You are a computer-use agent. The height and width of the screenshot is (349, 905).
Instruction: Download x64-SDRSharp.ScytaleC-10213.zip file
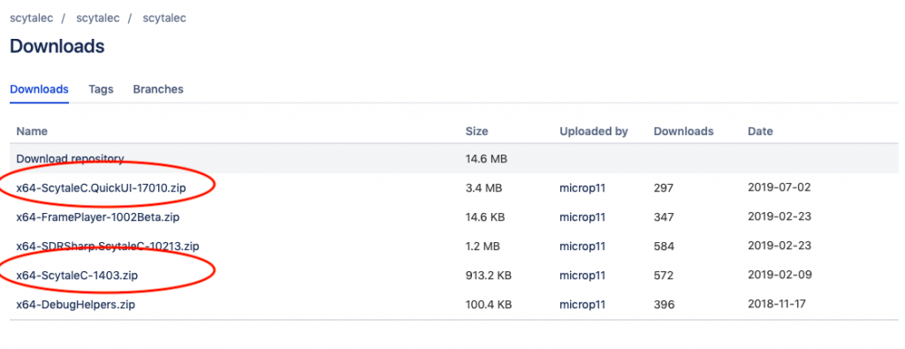coord(107,247)
